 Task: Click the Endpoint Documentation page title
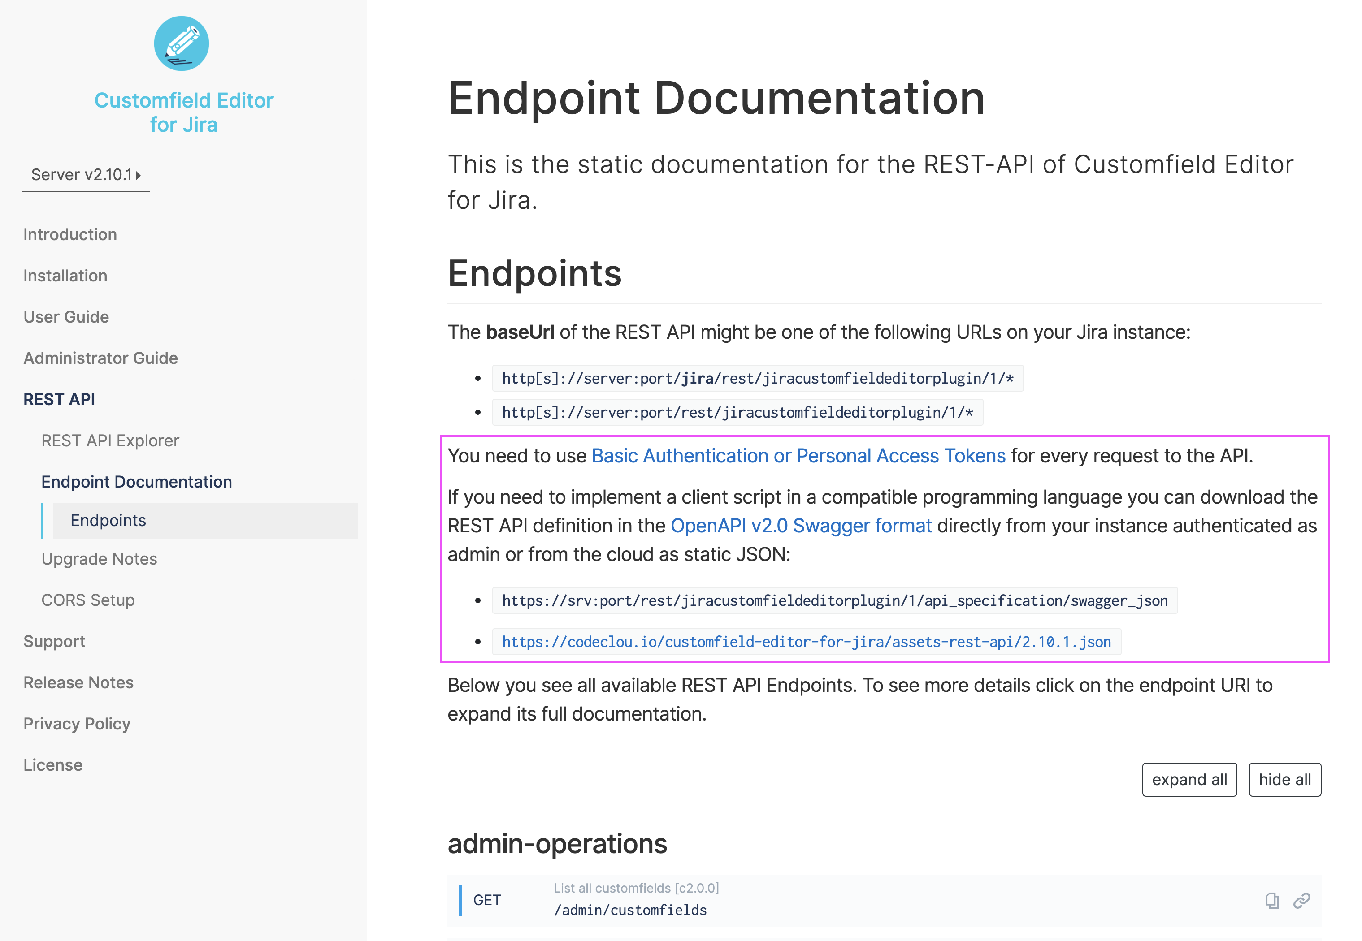716,98
